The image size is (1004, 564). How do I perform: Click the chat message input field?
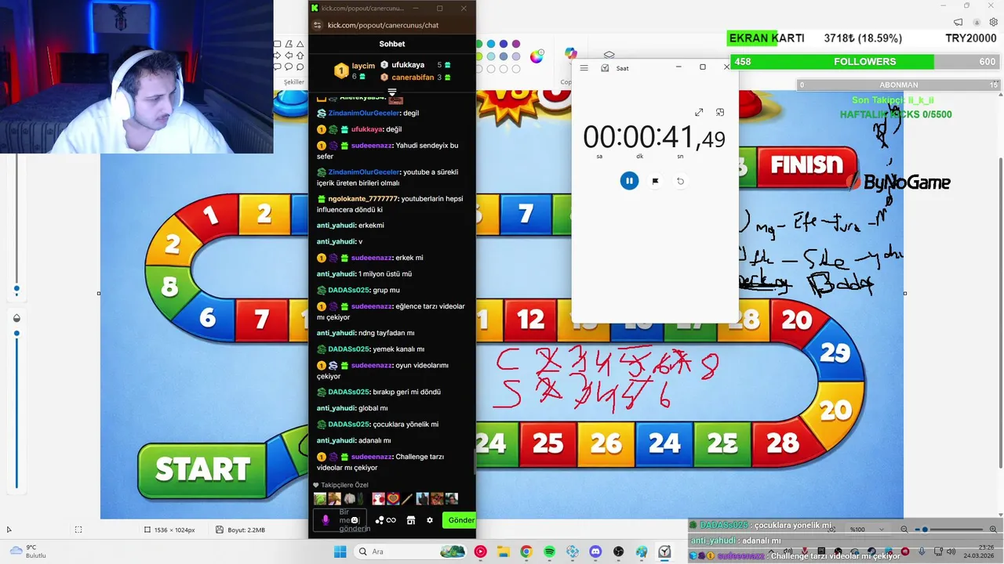(x=340, y=520)
